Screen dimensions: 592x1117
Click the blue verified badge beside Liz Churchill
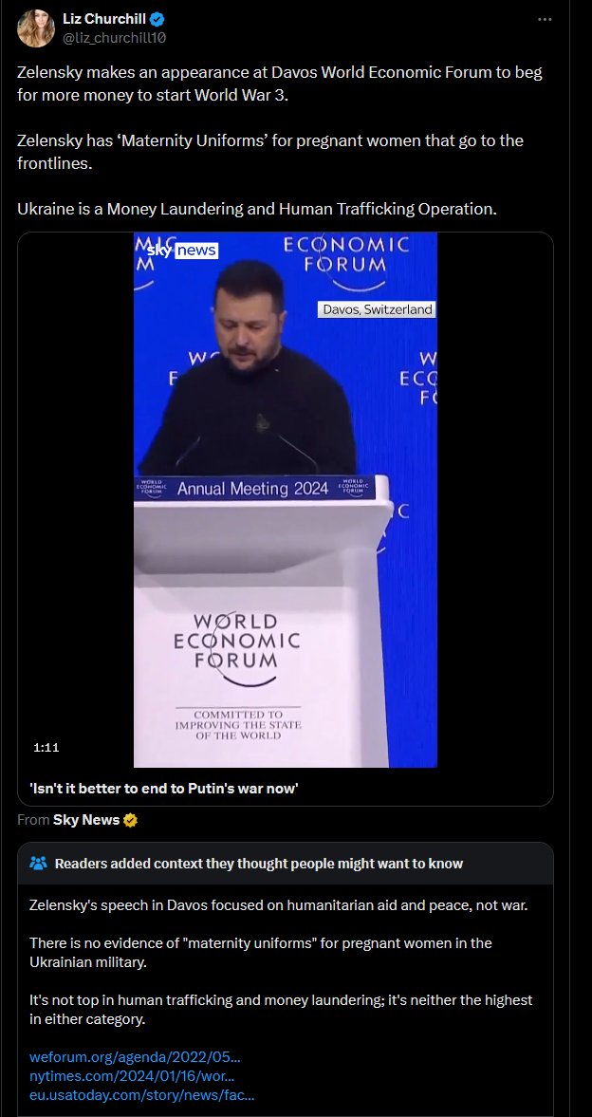tap(157, 19)
